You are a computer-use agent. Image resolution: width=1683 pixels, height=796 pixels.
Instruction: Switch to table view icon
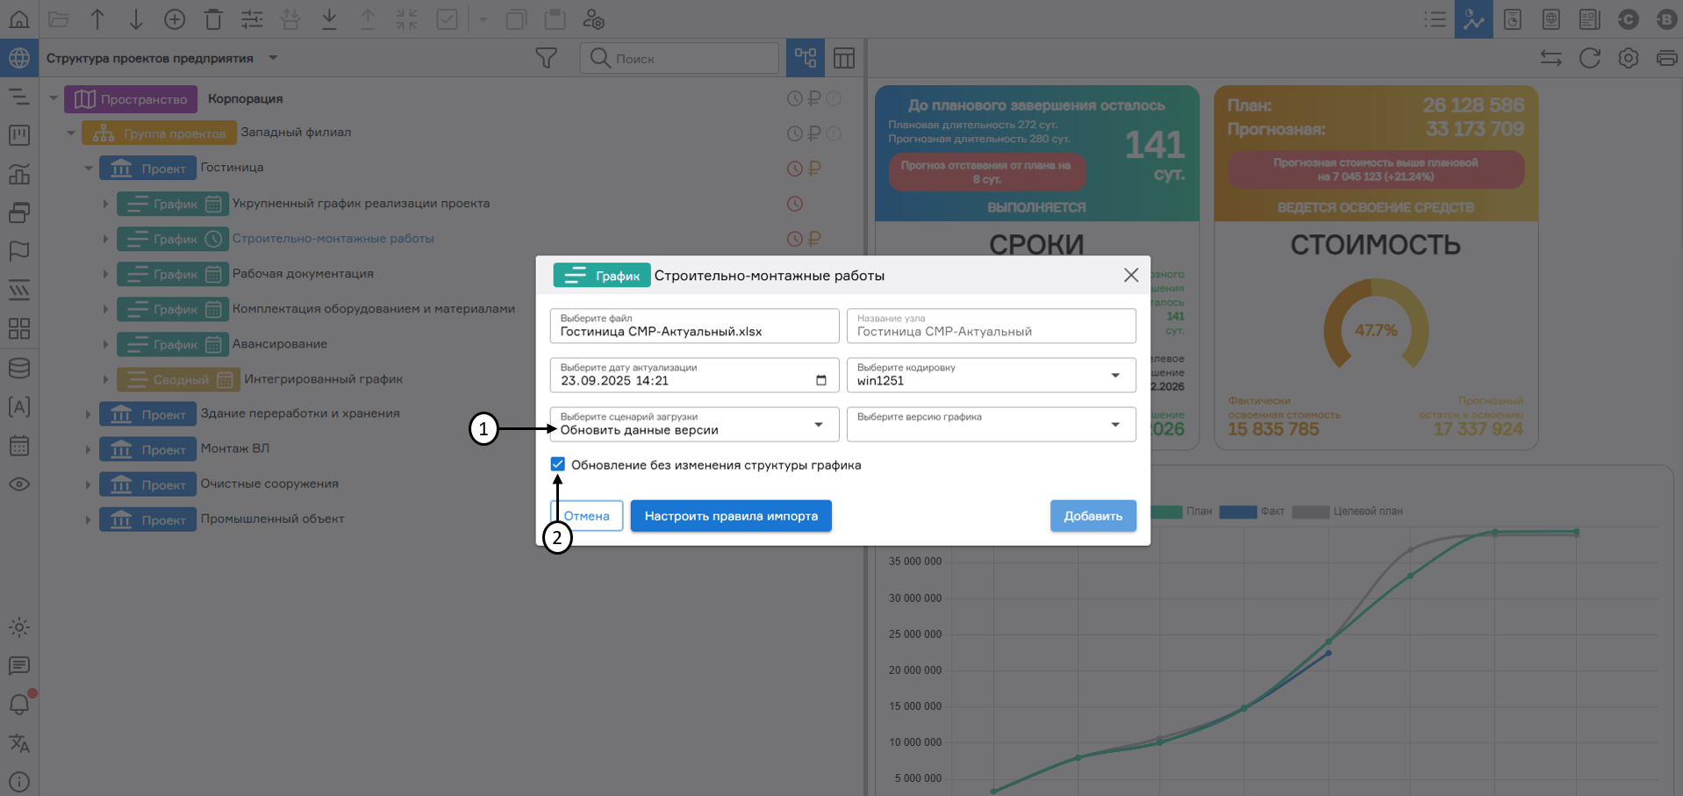(x=843, y=58)
